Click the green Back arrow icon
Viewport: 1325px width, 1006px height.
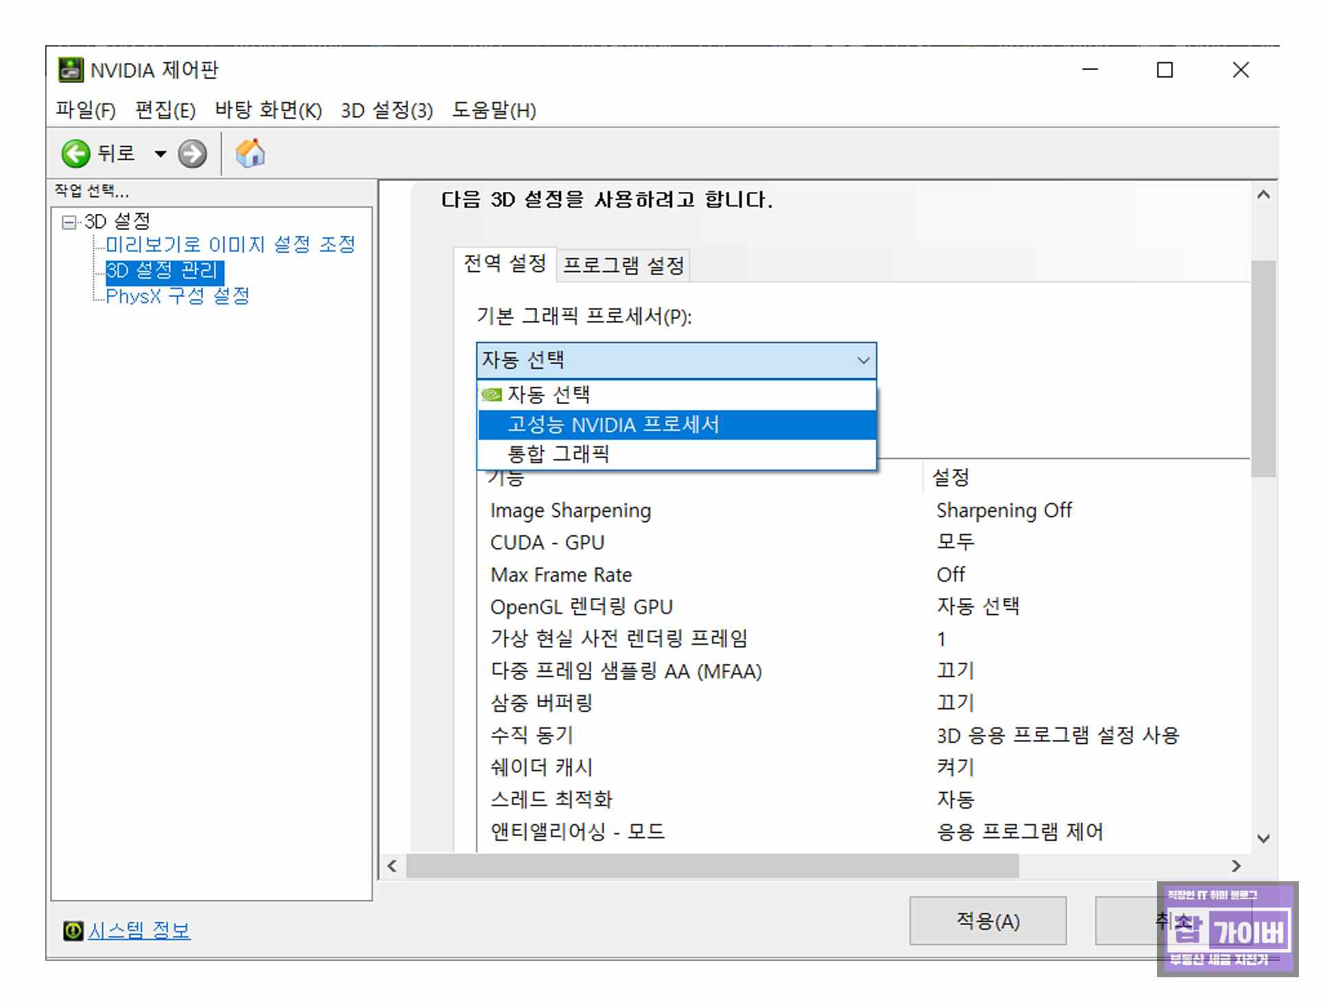point(75,154)
